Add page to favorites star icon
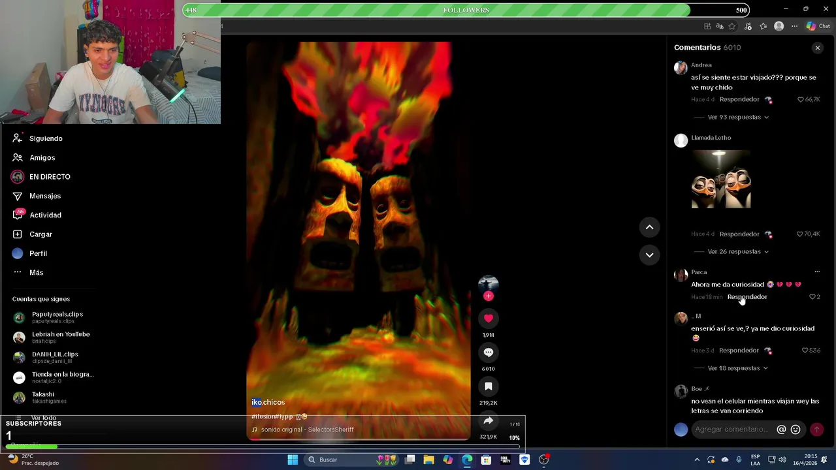Image resolution: width=836 pixels, height=470 pixels. point(732,26)
